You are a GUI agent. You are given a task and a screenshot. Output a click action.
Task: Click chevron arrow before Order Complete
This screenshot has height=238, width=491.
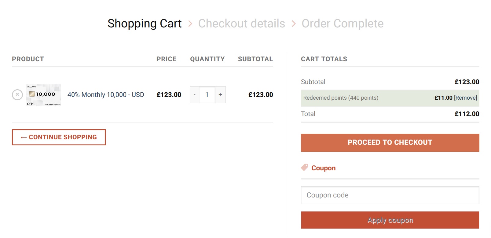pos(294,23)
